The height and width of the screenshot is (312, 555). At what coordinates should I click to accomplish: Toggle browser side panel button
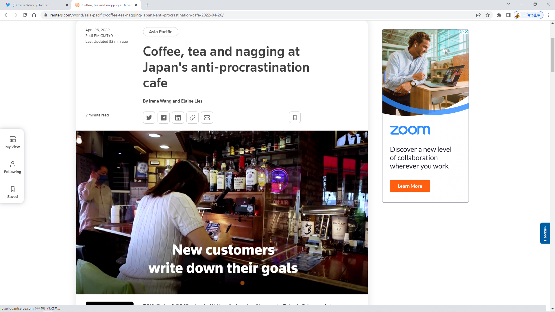tap(508, 15)
